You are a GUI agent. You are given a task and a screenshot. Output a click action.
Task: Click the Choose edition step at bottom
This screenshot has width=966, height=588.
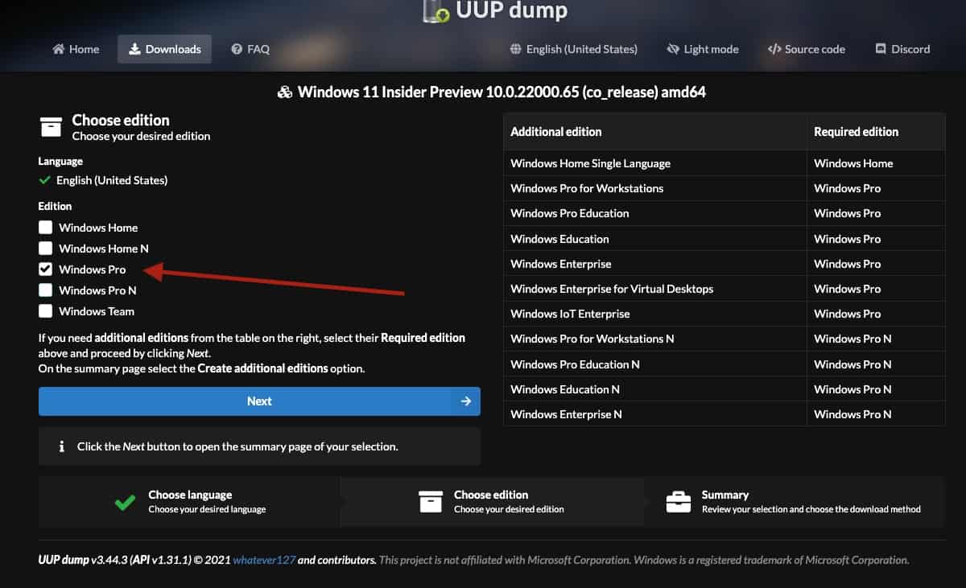(491, 501)
